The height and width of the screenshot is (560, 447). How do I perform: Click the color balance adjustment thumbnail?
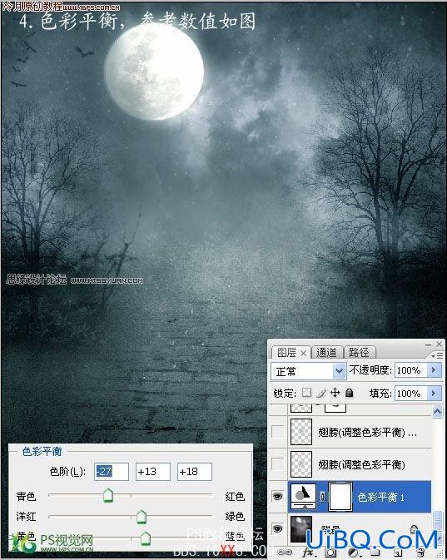tap(303, 497)
